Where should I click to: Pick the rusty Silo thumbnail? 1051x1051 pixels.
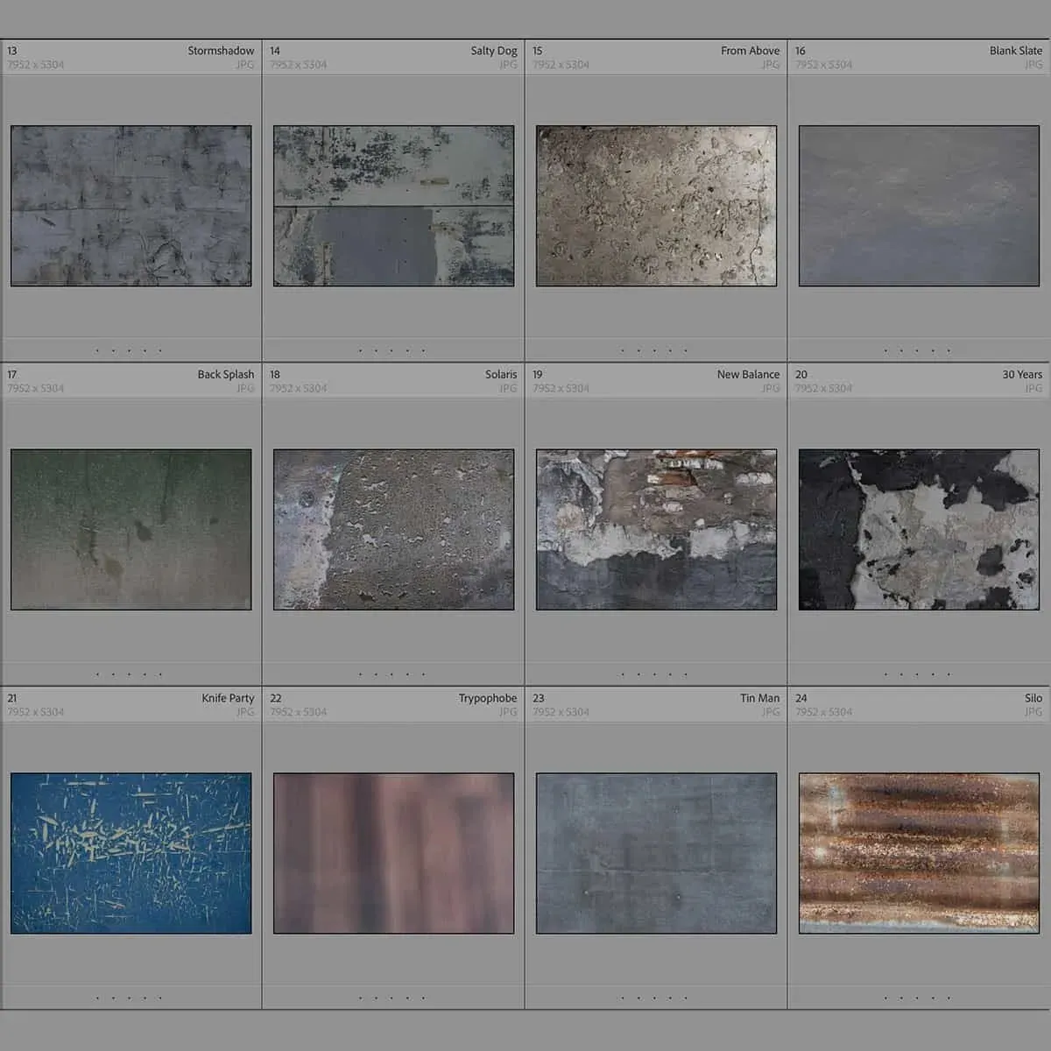point(919,853)
